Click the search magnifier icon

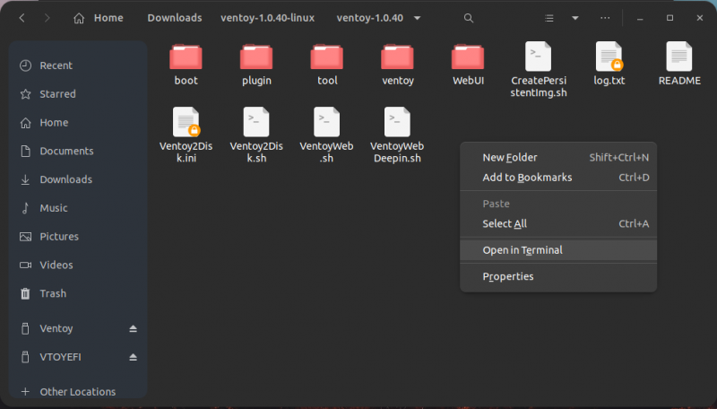(x=468, y=18)
